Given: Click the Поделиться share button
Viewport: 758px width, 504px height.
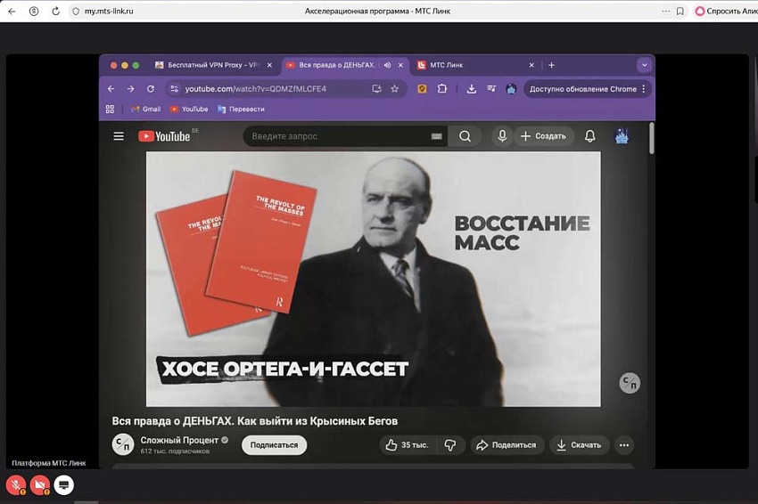Looking at the screenshot, I should tap(506, 445).
